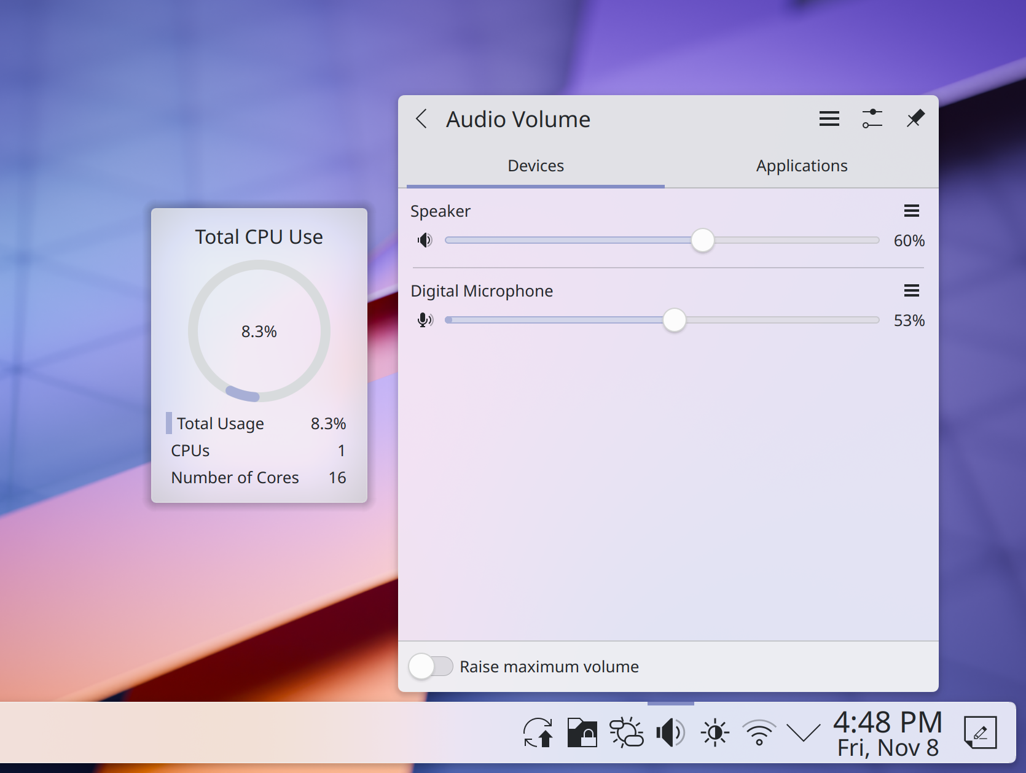Viewport: 1026px width, 773px height.
Task: Open the weather tray icon
Action: click(x=626, y=732)
